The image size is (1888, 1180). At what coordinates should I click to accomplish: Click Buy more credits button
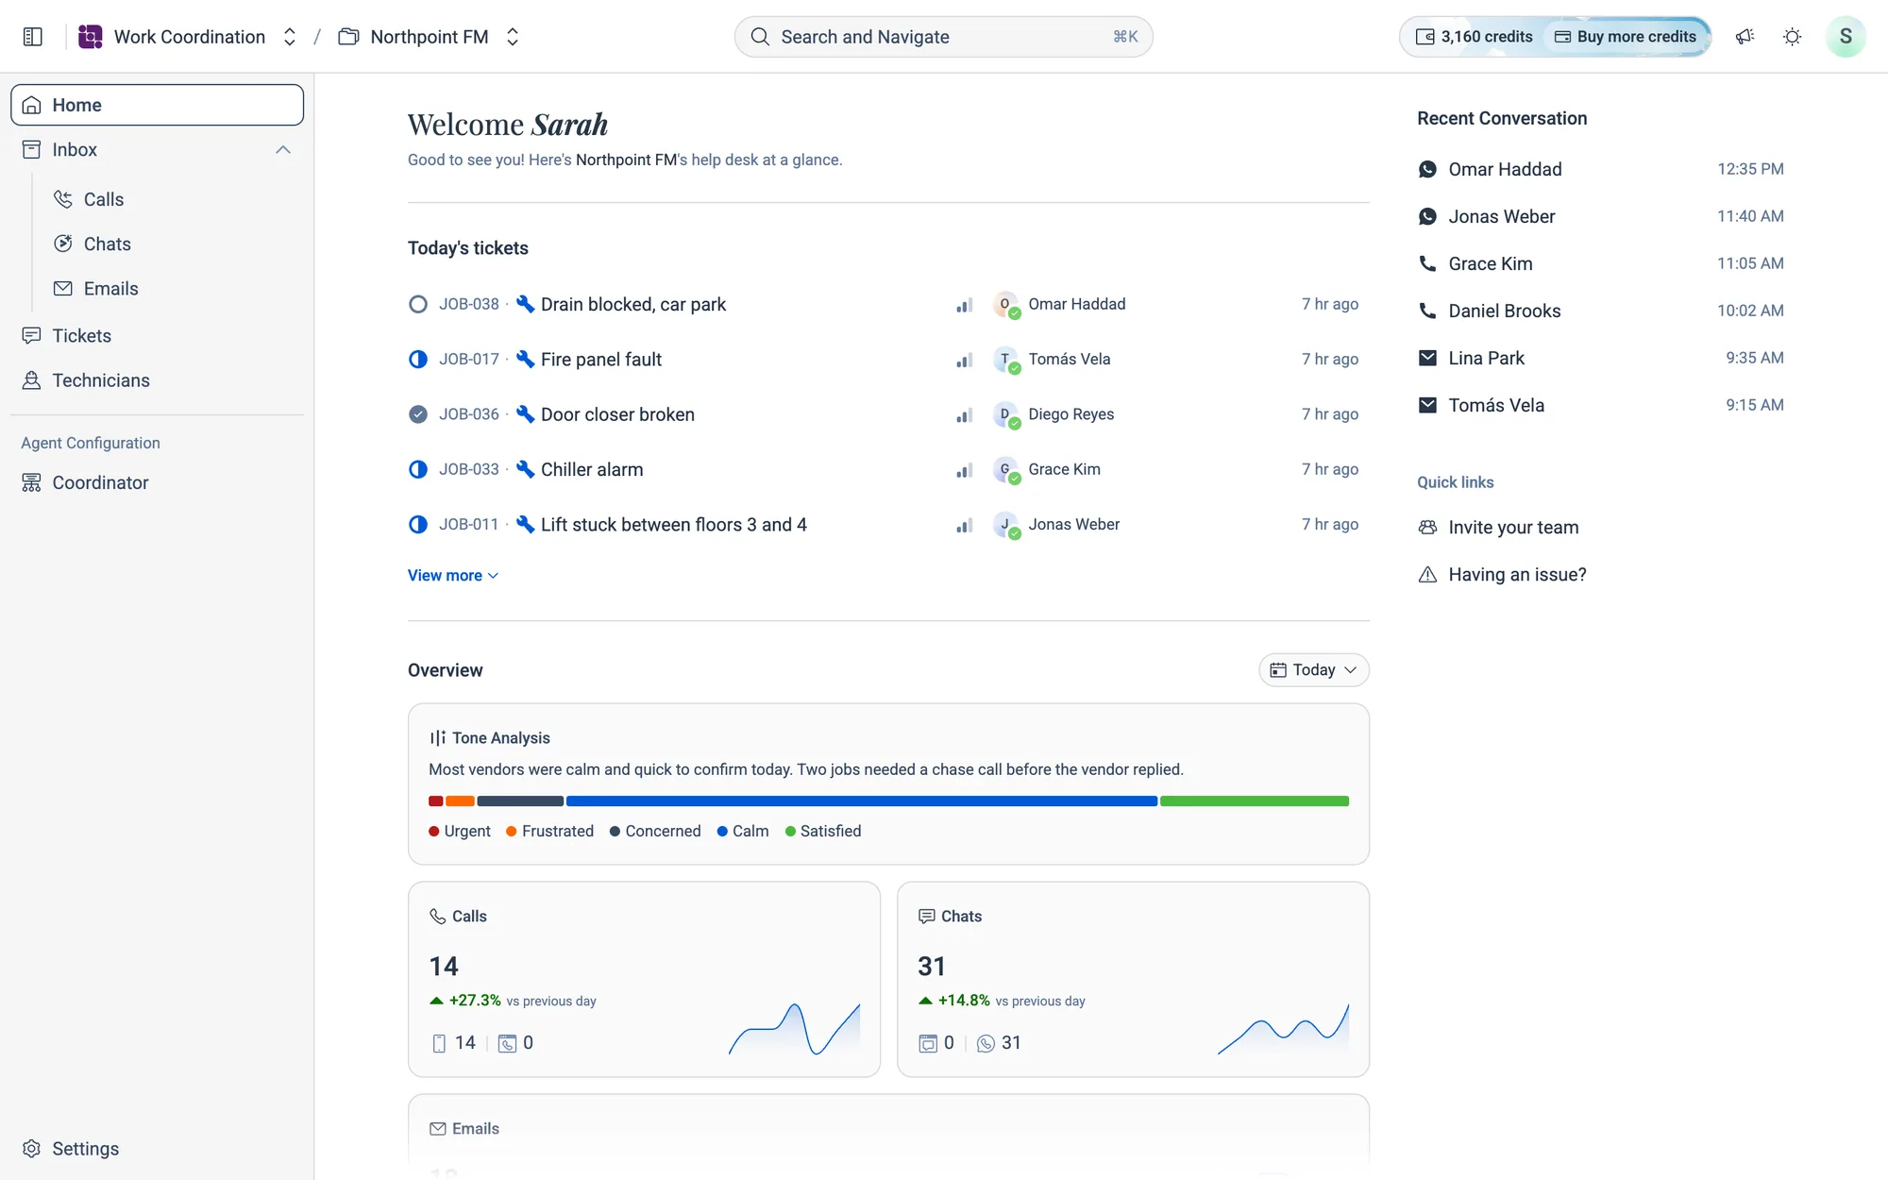point(1626,37)
